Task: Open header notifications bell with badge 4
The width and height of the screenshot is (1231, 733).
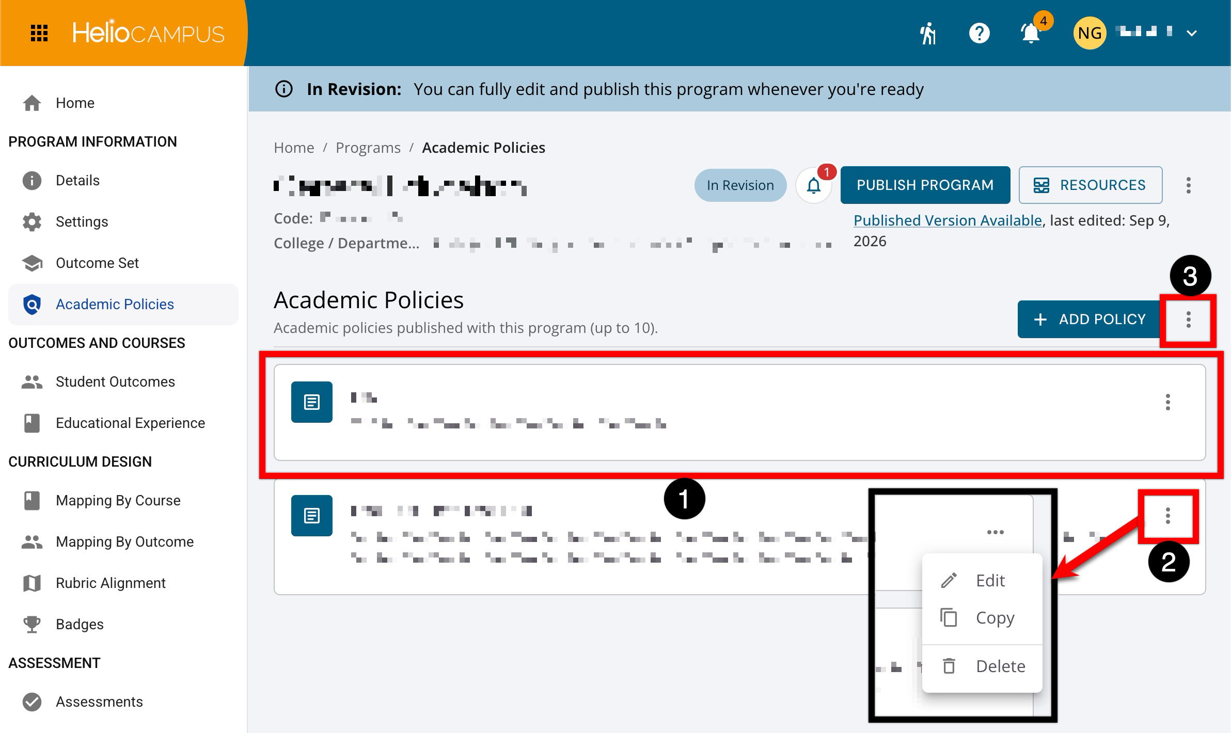Action: (1031, 33)
